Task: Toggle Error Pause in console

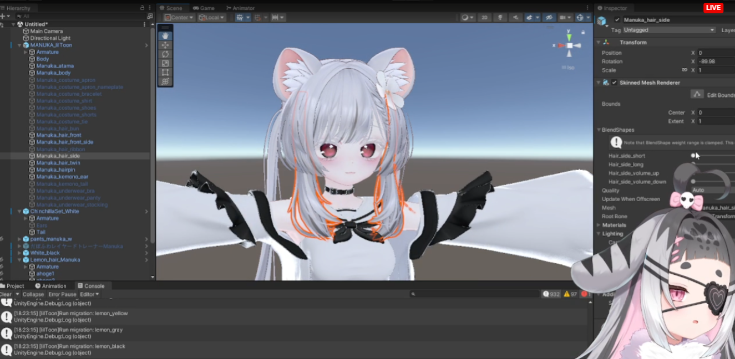Action: (62, 294)
